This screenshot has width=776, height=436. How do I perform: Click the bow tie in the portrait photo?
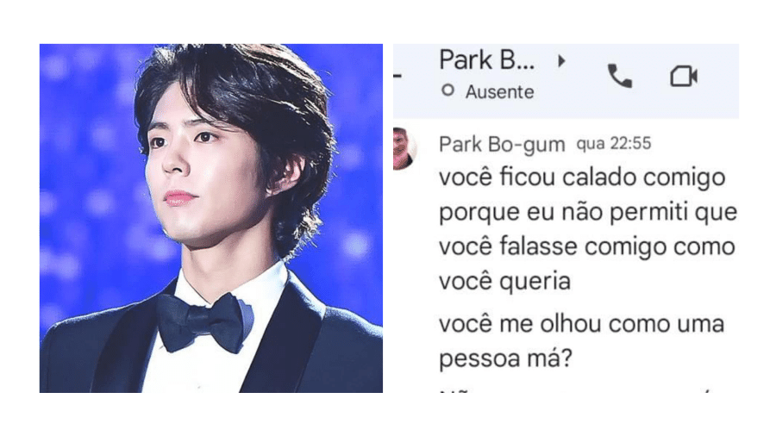coord(203,321)
